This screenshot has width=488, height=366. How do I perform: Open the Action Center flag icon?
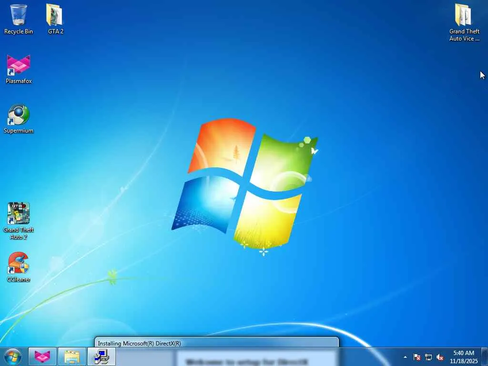[x=417, y=357]
